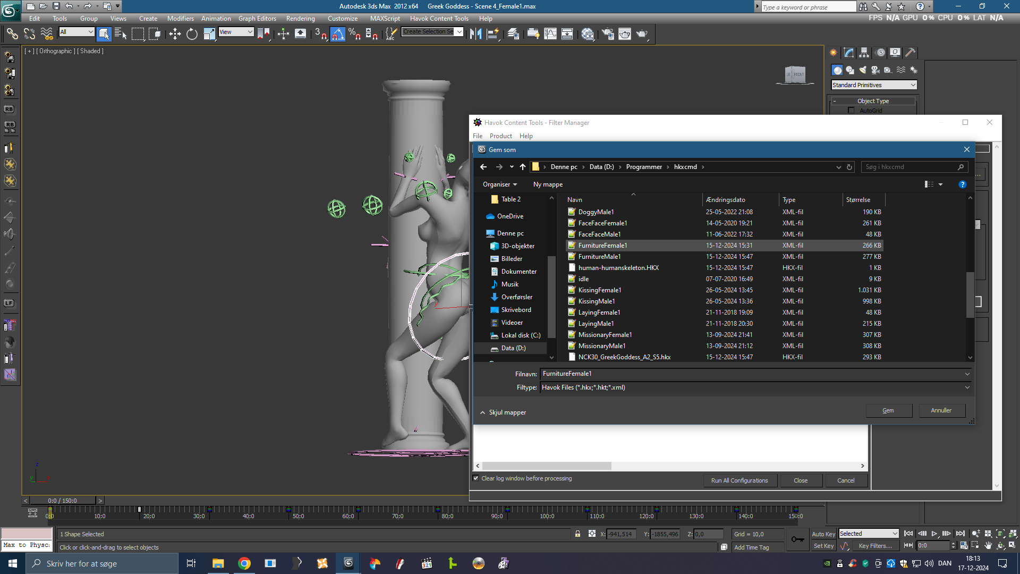Switch to the Hierarchy command panel
The height and width of the screenshot is (574, 1020).
(x=864, y=53)
